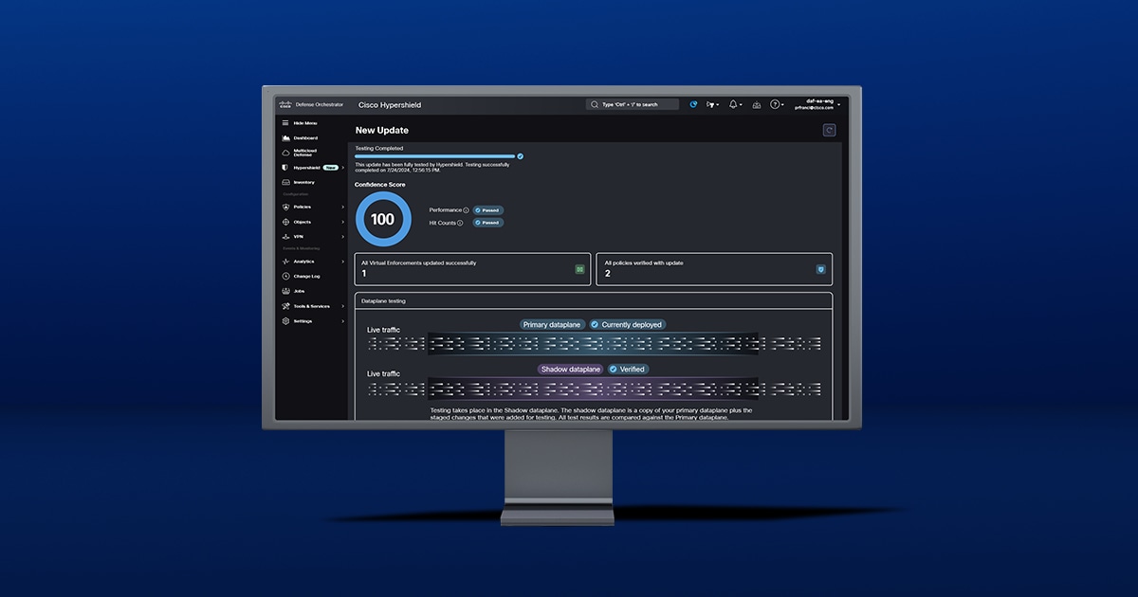
Task: Open the help question mark menu
Action: tap(777, 104)
